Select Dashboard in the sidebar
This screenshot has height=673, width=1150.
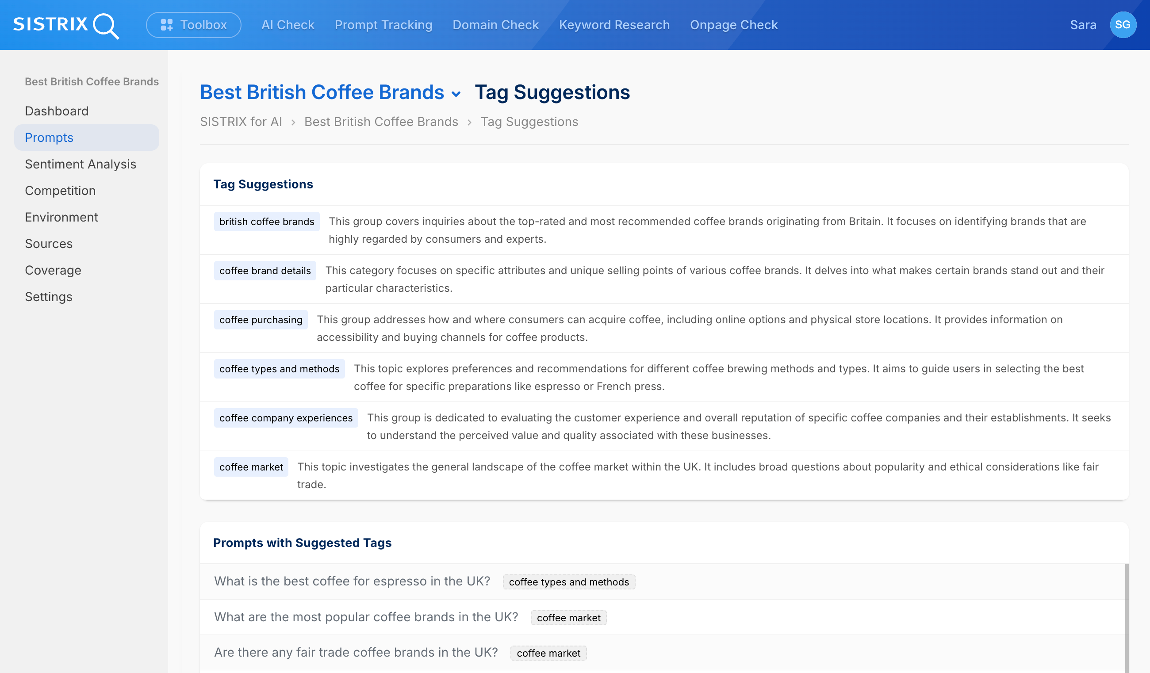[x=57, y=111]
